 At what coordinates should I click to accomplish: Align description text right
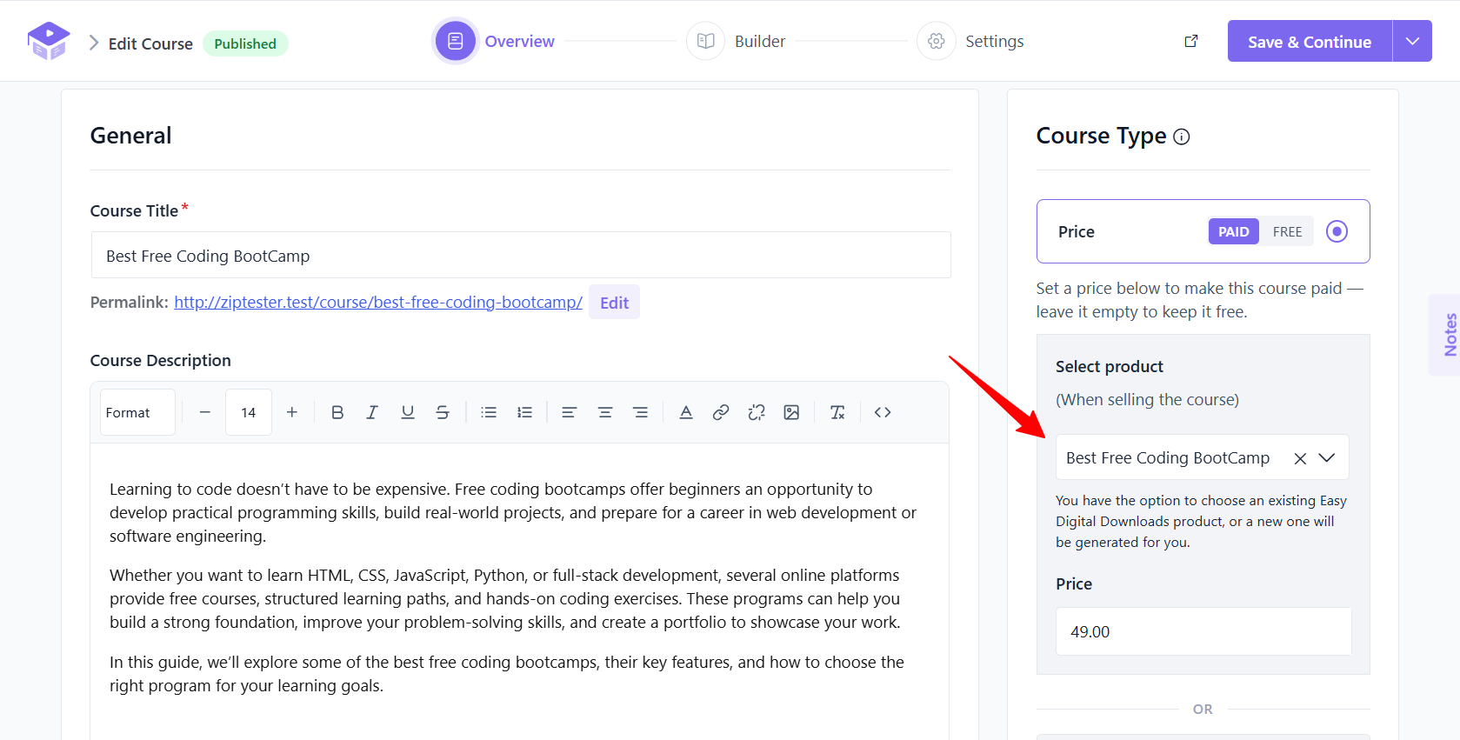click(x=641, y=412)
